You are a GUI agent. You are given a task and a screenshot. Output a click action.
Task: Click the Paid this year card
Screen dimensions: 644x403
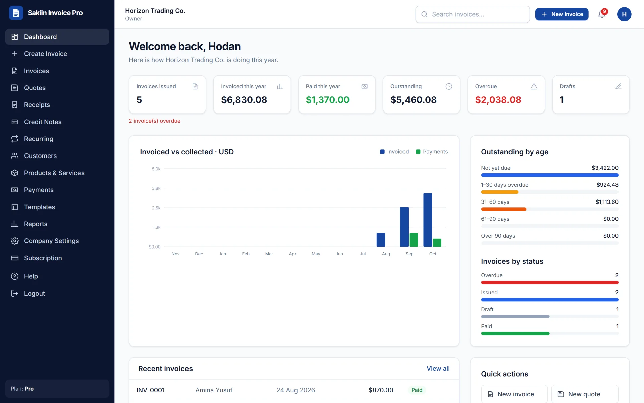coord(337,94)
